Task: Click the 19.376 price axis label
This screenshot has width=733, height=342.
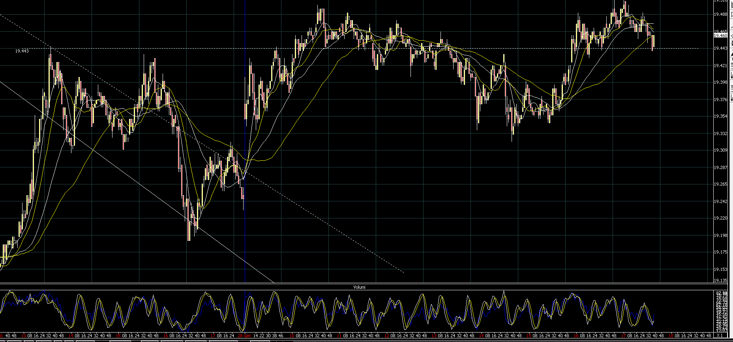Action: (720, 100)
